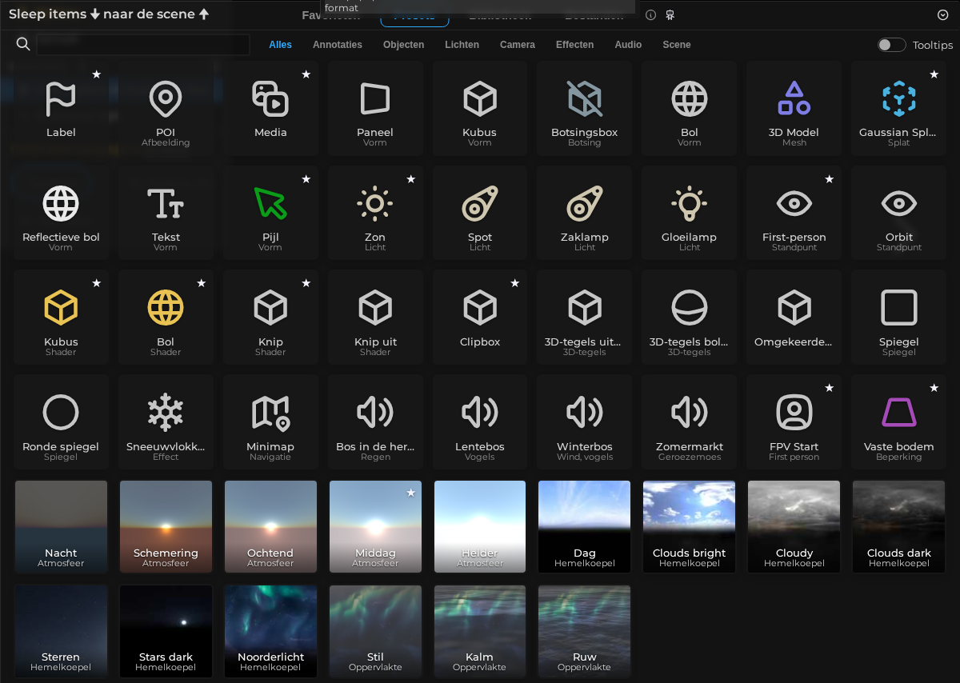Viewport: 960px width, 683px height.
Task: Show the Alles filter tab
Action: pyautogui.click(x=280, y=45)
